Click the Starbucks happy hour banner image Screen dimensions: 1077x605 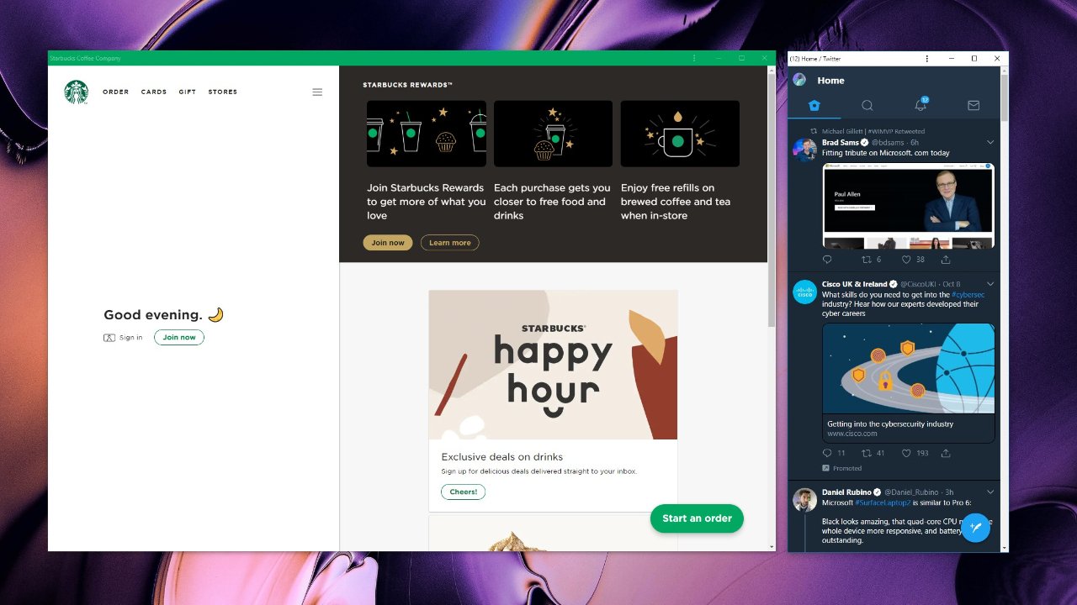553,365
